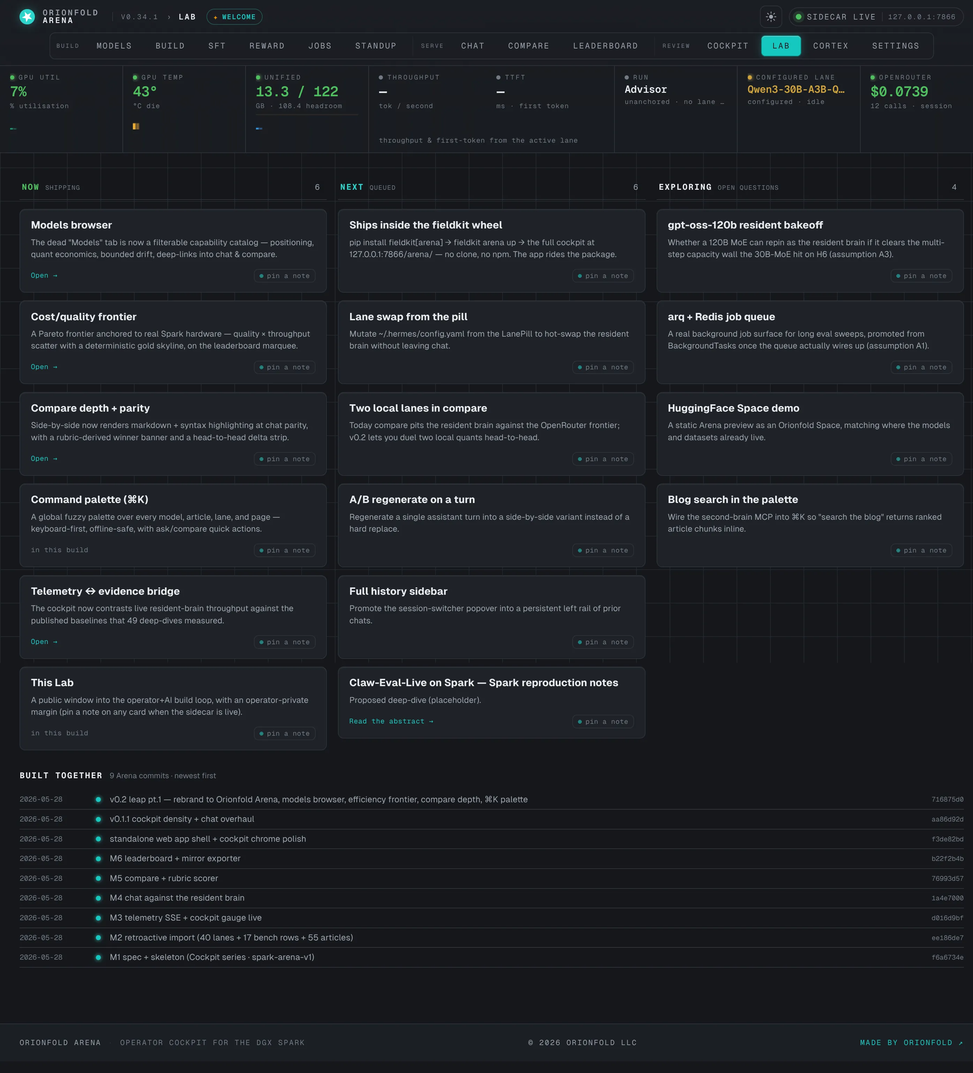
Task: Go to the Compare tab
Action: (529, 46)
